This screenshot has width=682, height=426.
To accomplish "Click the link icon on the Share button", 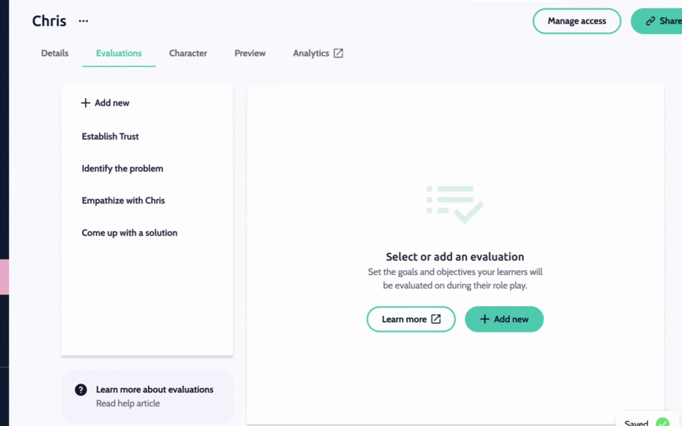I will (x=650, y=21).
